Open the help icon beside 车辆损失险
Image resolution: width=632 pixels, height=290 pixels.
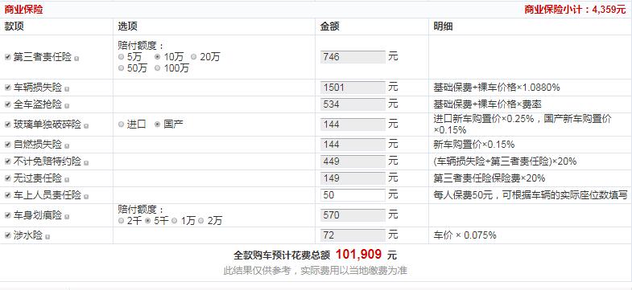tap(67, 89)
